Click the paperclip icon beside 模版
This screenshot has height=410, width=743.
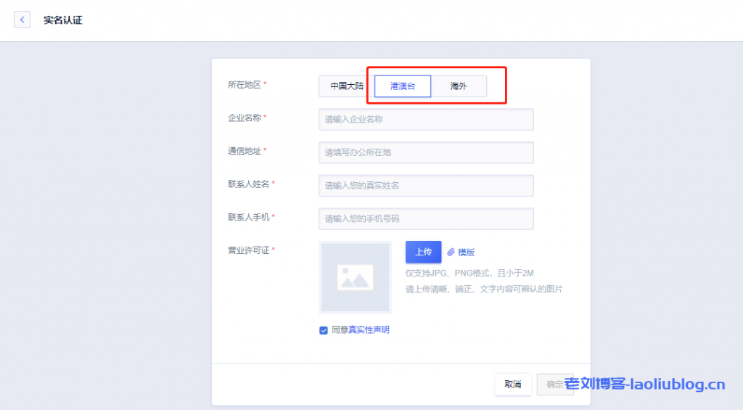451,252
